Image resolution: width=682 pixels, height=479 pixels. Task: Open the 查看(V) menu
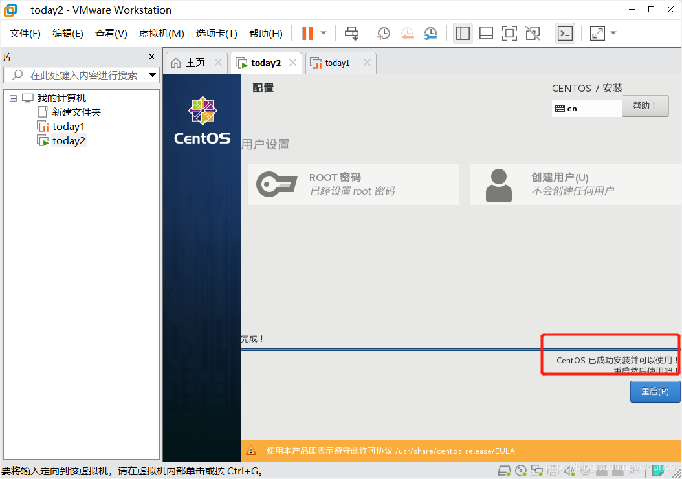[111, 34]
